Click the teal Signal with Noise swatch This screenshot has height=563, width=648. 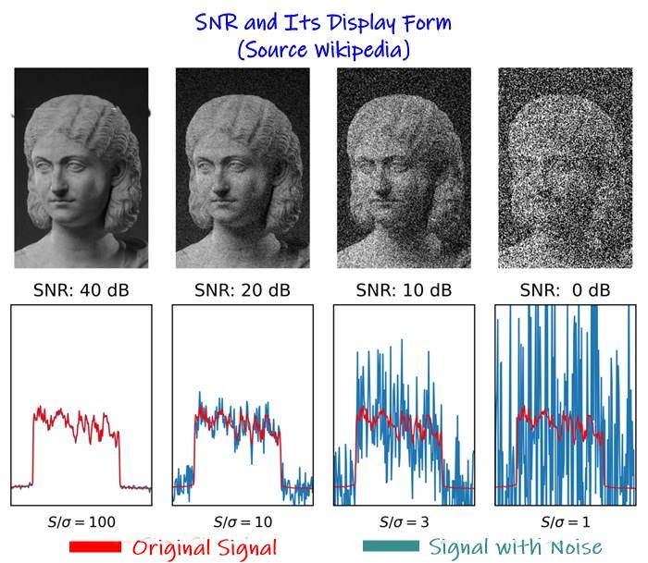click(391, 545)
